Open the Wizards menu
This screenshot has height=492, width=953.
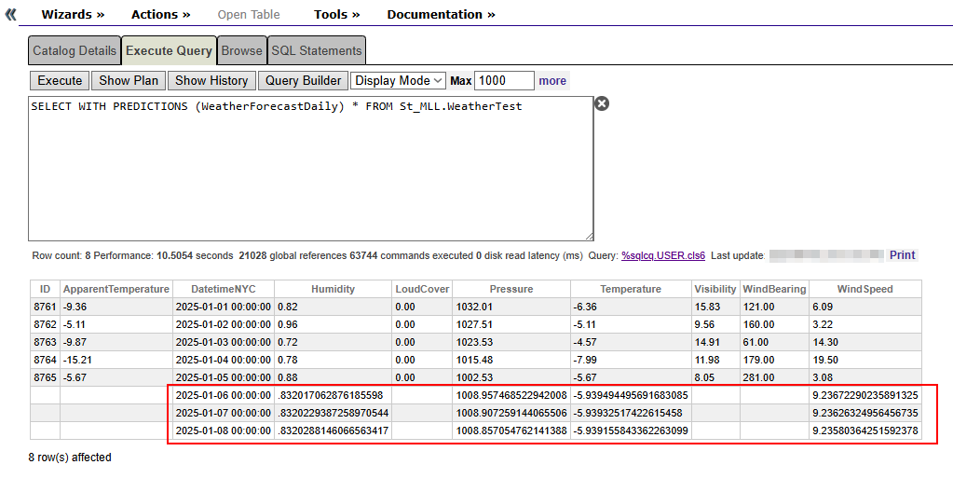[x=73, y=14]
